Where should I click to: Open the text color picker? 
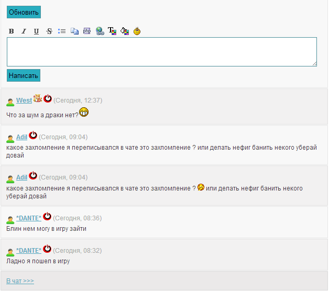point(112,31)
